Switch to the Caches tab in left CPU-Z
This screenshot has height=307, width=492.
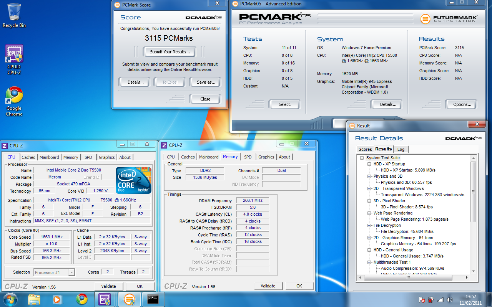(28, 157)
